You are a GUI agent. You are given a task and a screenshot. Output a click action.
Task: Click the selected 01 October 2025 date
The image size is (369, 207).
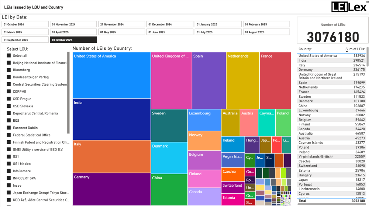point(73,40)
